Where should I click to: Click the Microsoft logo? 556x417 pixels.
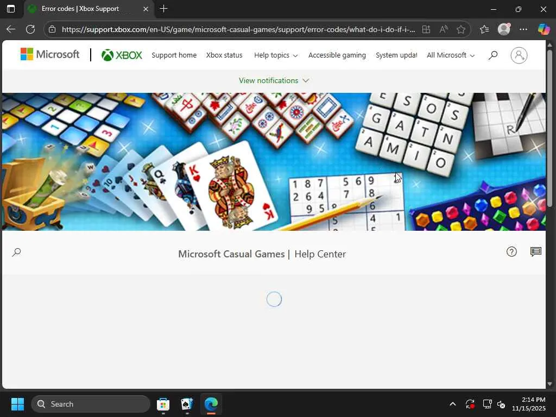50,54
